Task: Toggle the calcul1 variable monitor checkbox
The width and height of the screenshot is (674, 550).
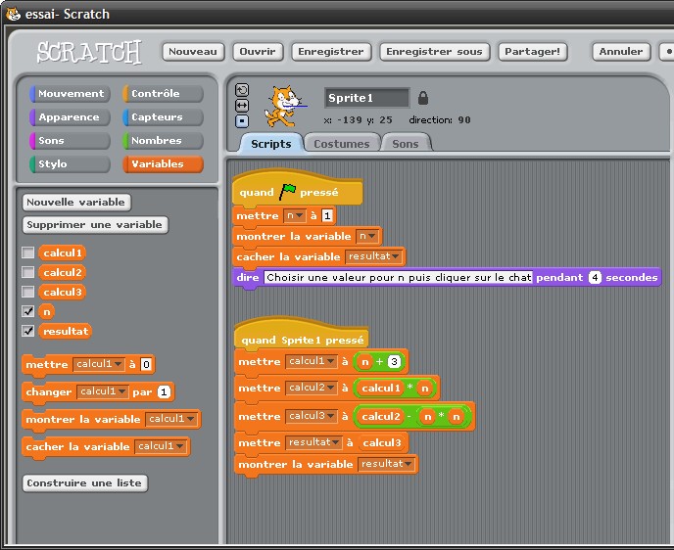Action: [x=28, y=252]
